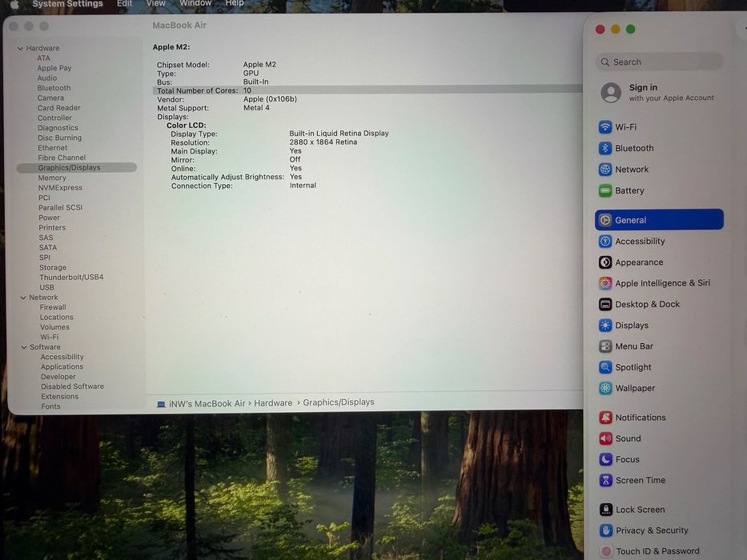Image resolution: width=747 pixels, height=560 pixels.
Task: Select Bluetooth in System Information hardware list
Action: 54,88
